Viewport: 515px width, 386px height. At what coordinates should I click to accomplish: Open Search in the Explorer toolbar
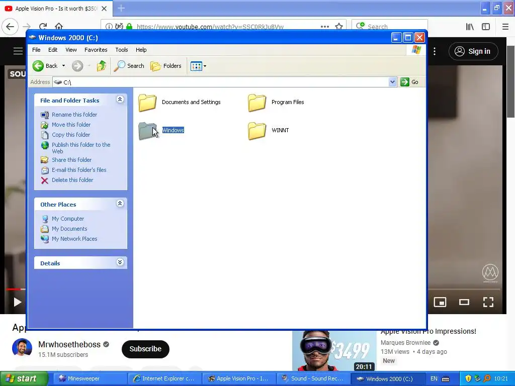coord(129,66)
